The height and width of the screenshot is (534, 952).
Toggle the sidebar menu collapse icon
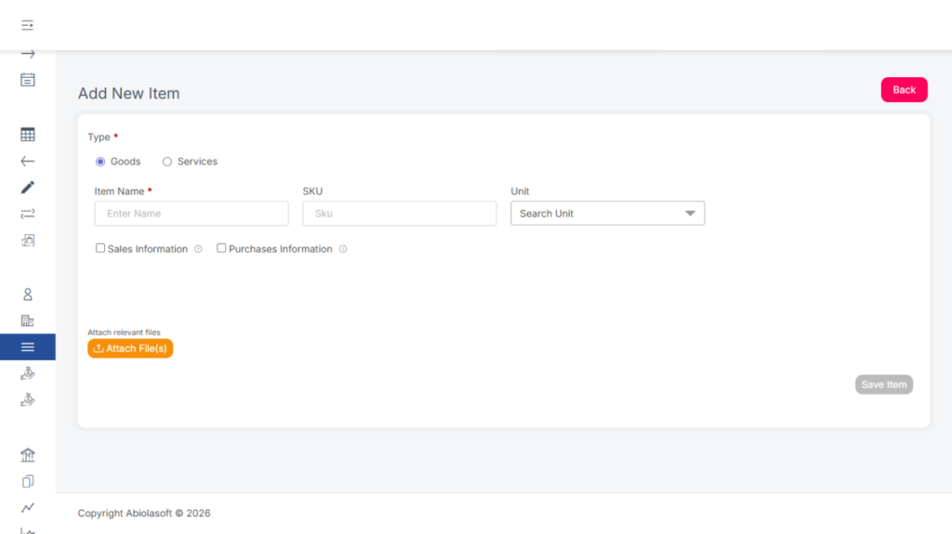coord(28,25)
